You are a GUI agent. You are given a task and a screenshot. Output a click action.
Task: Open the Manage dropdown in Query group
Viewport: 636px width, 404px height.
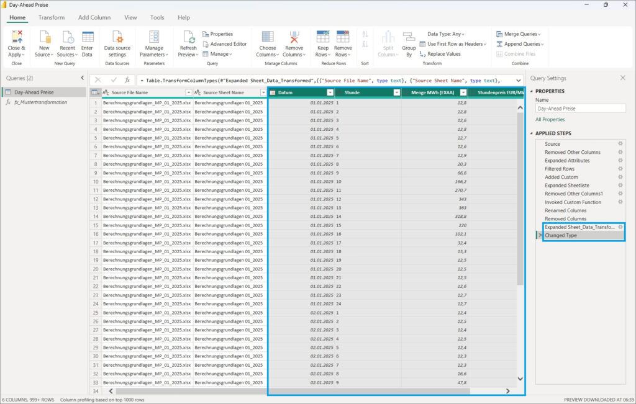pos(217,54)
